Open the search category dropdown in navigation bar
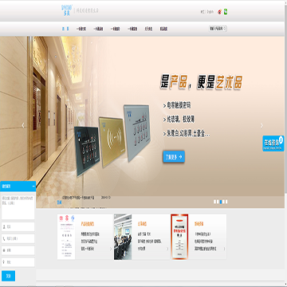Image resolution: width=287 pixels, height=287 pixels. pyautogui.click(x=218, y=29)
